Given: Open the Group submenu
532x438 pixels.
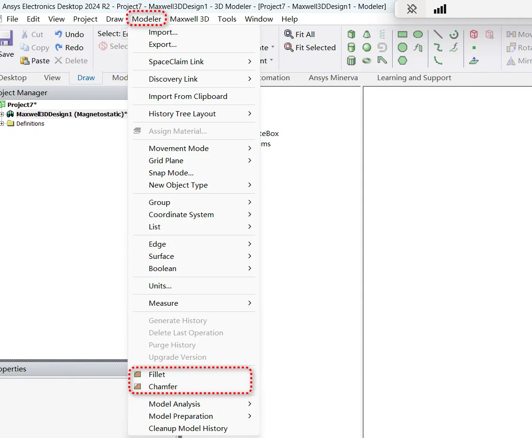Looking at the screenshot, I should 194,202.
